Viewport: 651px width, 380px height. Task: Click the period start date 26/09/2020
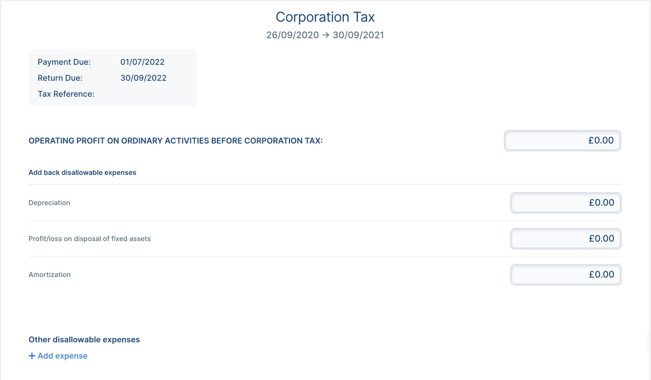tap(292, 35)
